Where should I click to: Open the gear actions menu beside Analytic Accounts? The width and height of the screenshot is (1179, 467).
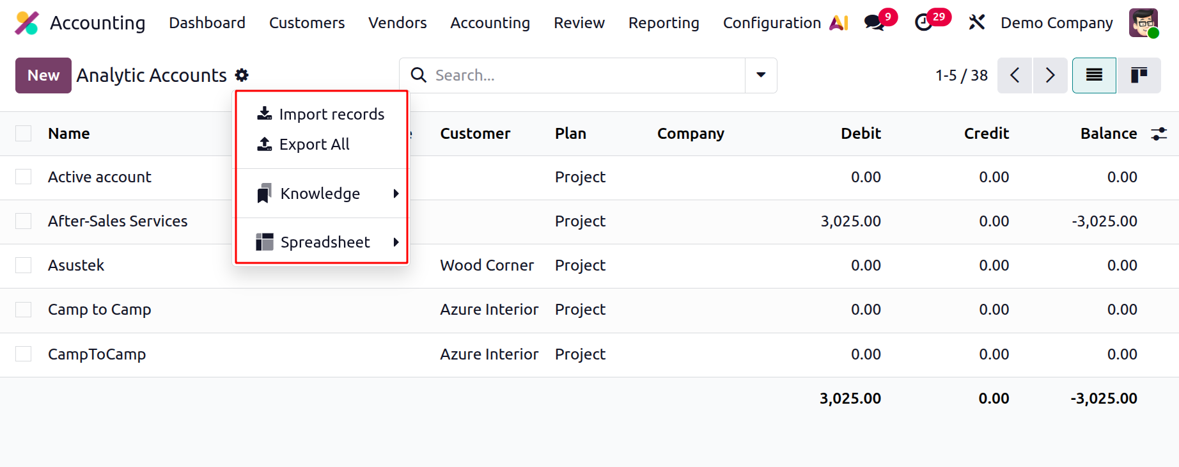[242, 75]
